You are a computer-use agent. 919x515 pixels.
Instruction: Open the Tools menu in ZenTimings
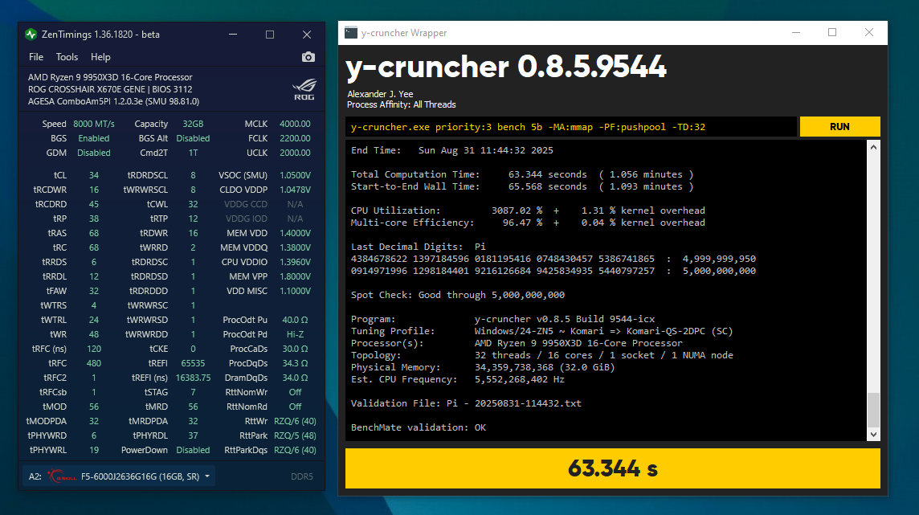[x=67, y=57]
